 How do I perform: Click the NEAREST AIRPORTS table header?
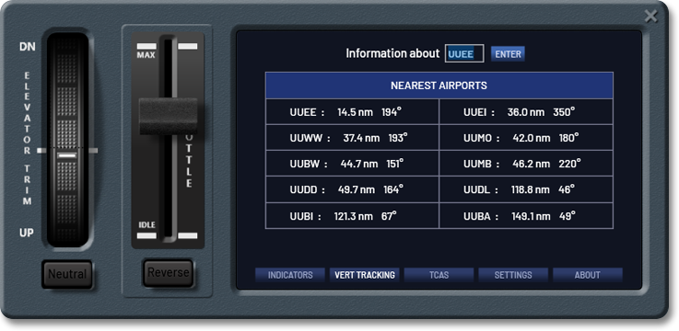pos(439,86)
